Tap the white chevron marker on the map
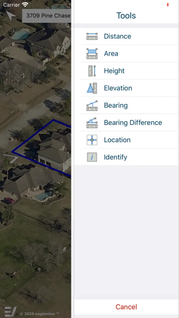 11,158
